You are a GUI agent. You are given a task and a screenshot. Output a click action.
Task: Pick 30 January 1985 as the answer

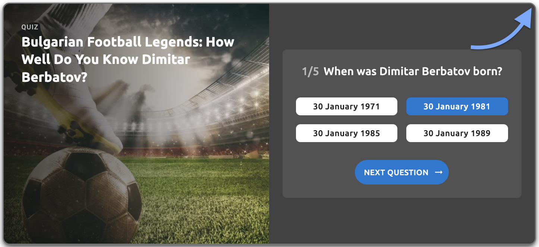pos(346,133)
